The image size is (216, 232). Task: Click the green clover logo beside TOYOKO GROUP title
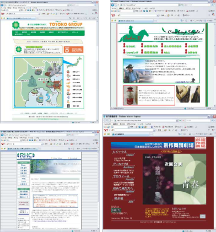(x=15, y=25)
